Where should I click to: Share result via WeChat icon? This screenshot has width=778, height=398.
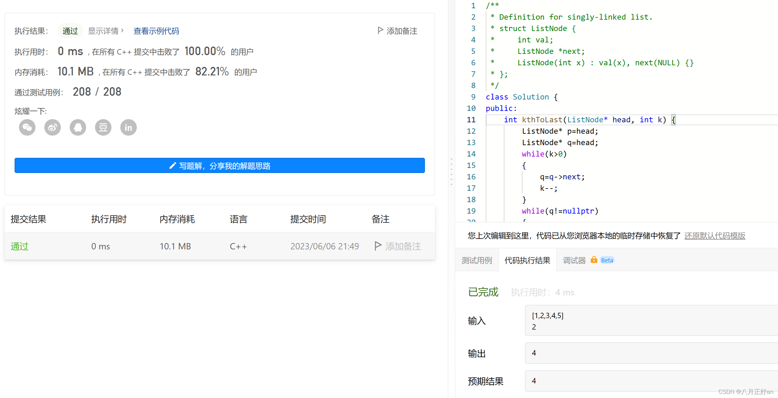[27, 127]
